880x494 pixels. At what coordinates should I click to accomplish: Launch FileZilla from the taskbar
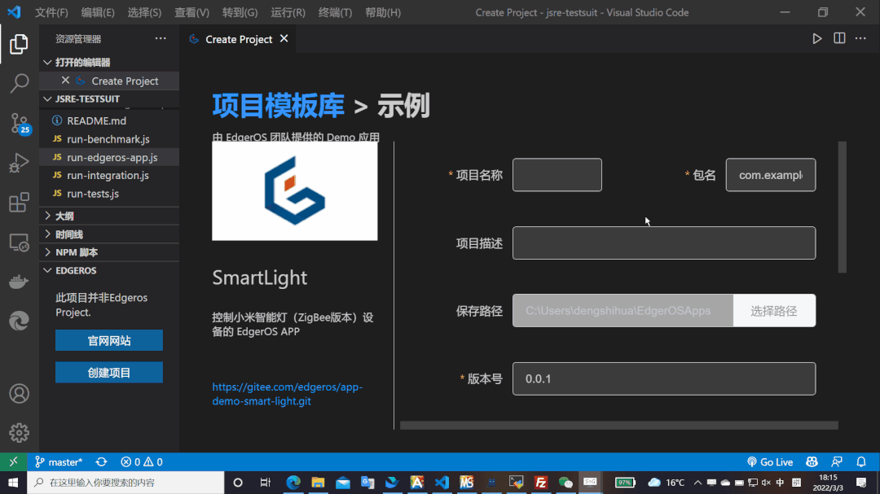[540, 483]
